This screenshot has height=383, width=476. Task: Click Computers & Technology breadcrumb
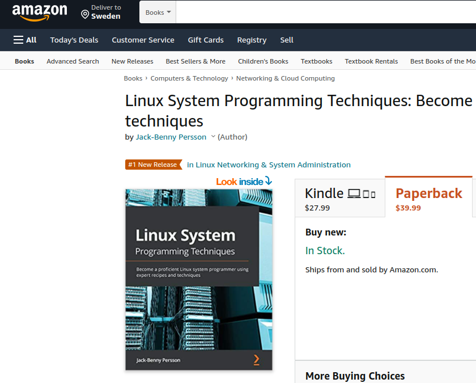pos(189,78)
